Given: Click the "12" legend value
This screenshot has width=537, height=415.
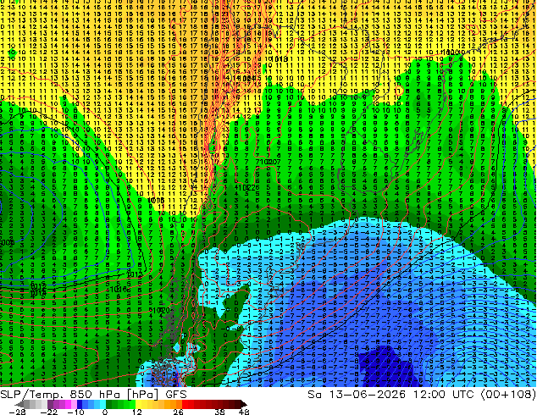Looking at the screenshot, I should pyautogui.click(x=137, y=412).
